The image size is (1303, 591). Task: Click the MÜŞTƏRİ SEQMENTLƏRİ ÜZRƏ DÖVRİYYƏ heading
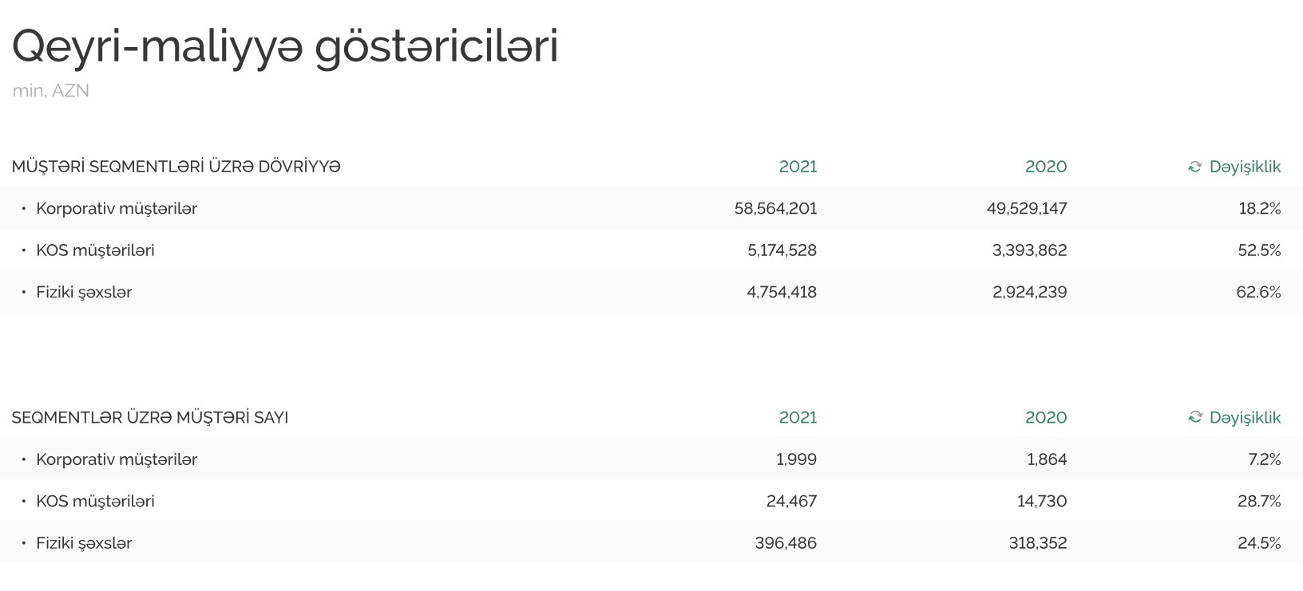[x=176, y=167]
